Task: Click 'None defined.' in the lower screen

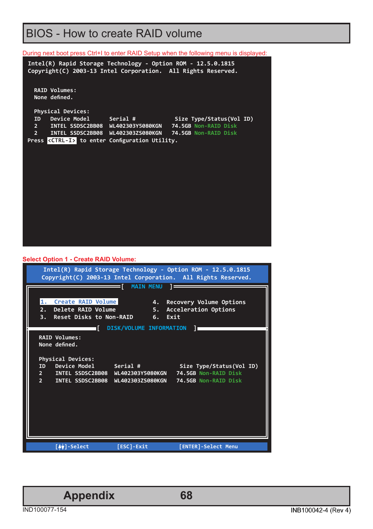Action: tap(58, 344)
